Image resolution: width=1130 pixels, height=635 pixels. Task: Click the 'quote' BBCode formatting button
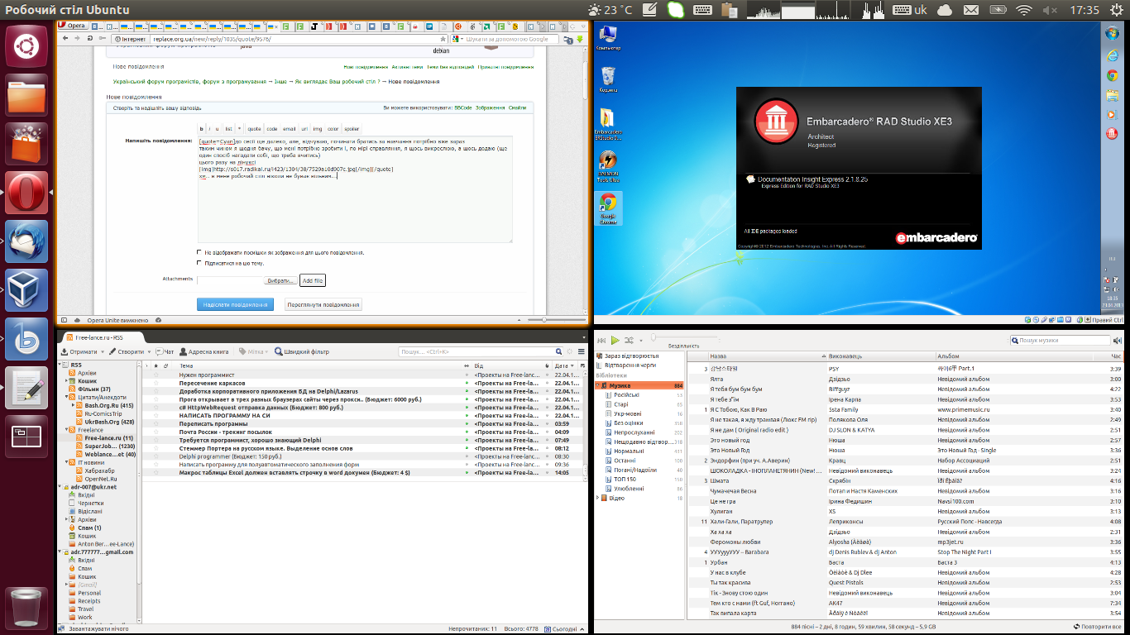pyautogui.click(x=254, y=129)
